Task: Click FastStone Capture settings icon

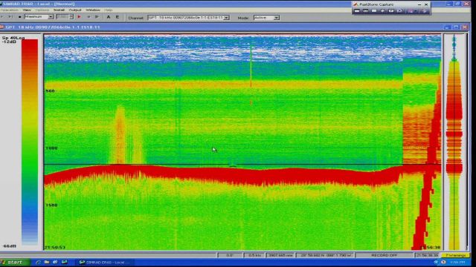Action: [425, 10]
